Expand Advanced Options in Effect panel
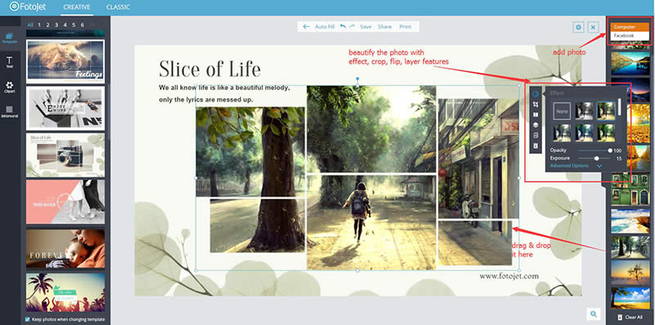655x325 pixels. 576,166
